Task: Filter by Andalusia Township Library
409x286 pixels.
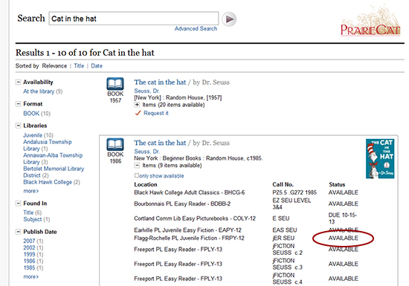Action: (x=47, y=146)
